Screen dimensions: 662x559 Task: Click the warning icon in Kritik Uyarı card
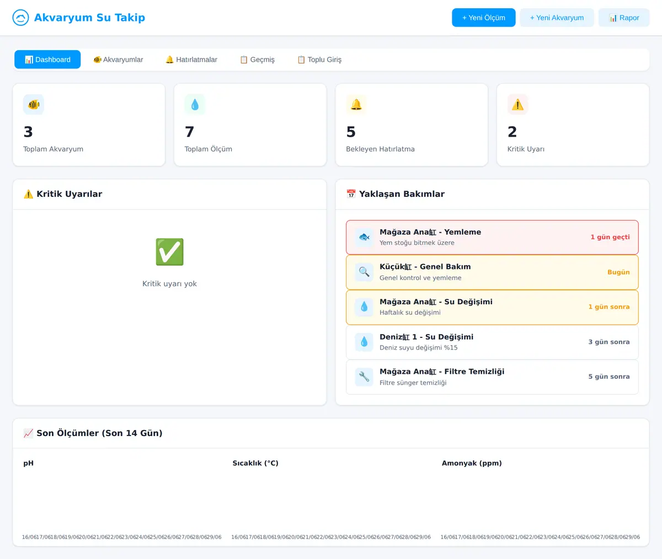517,104
